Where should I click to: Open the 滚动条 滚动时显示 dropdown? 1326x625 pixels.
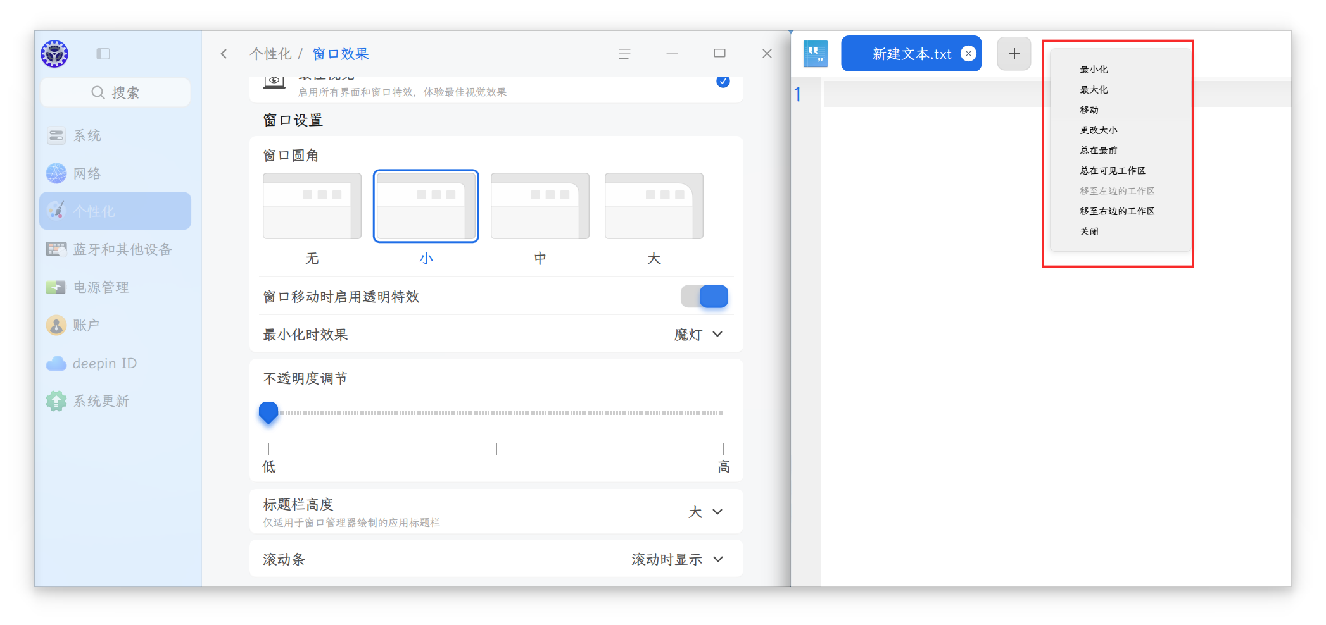pyautogui.click(x=677, y=559)
